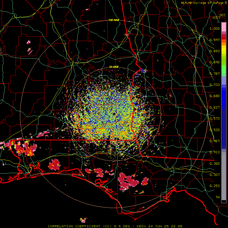
Task: Click the Correlation Coefficient caption at the bottom
Action: (x=115, y=226)
